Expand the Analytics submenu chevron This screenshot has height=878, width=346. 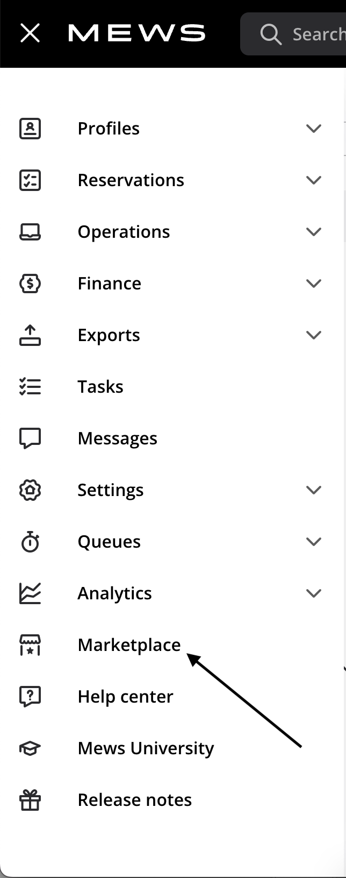(314, 593)
